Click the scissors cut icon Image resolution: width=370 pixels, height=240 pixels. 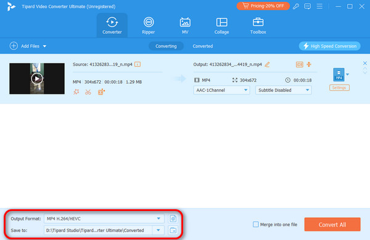tap(88, 92)
